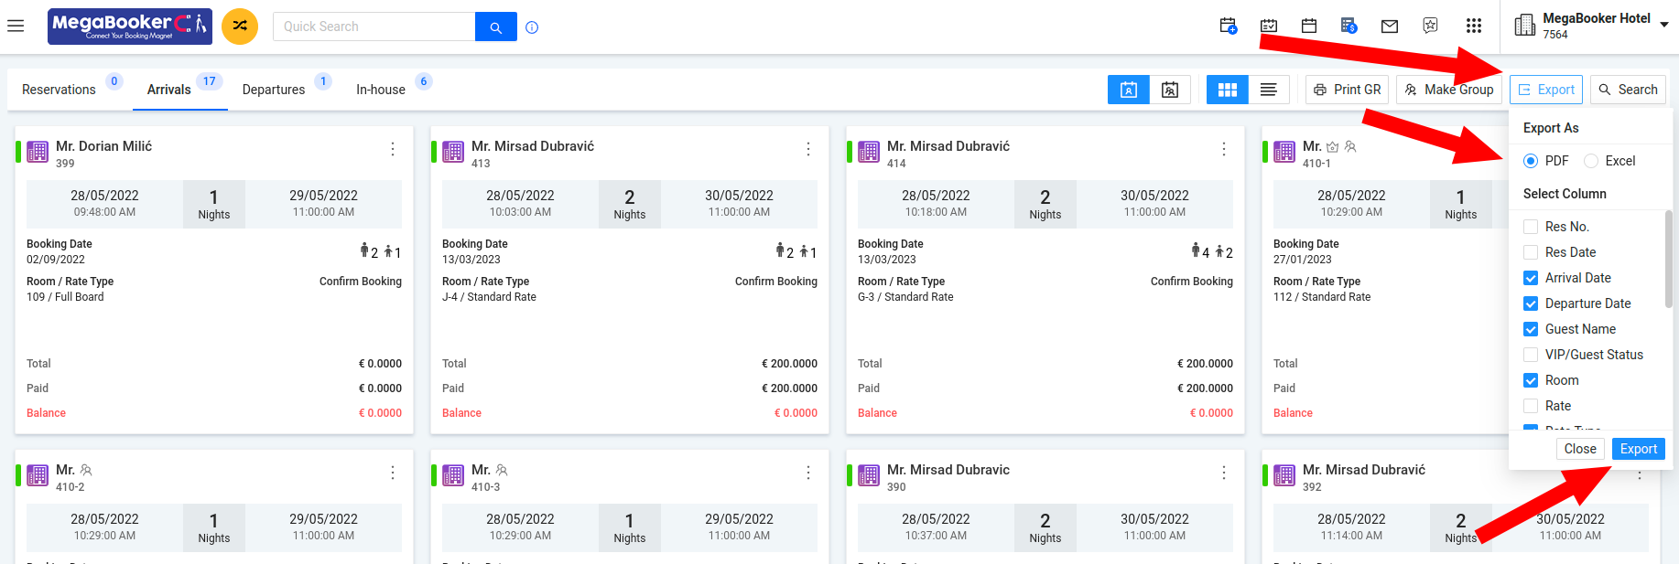Viewport: 1679px width, 564px height.
Task: Click the Print GR button
Action: click(x=1348, y=90)
